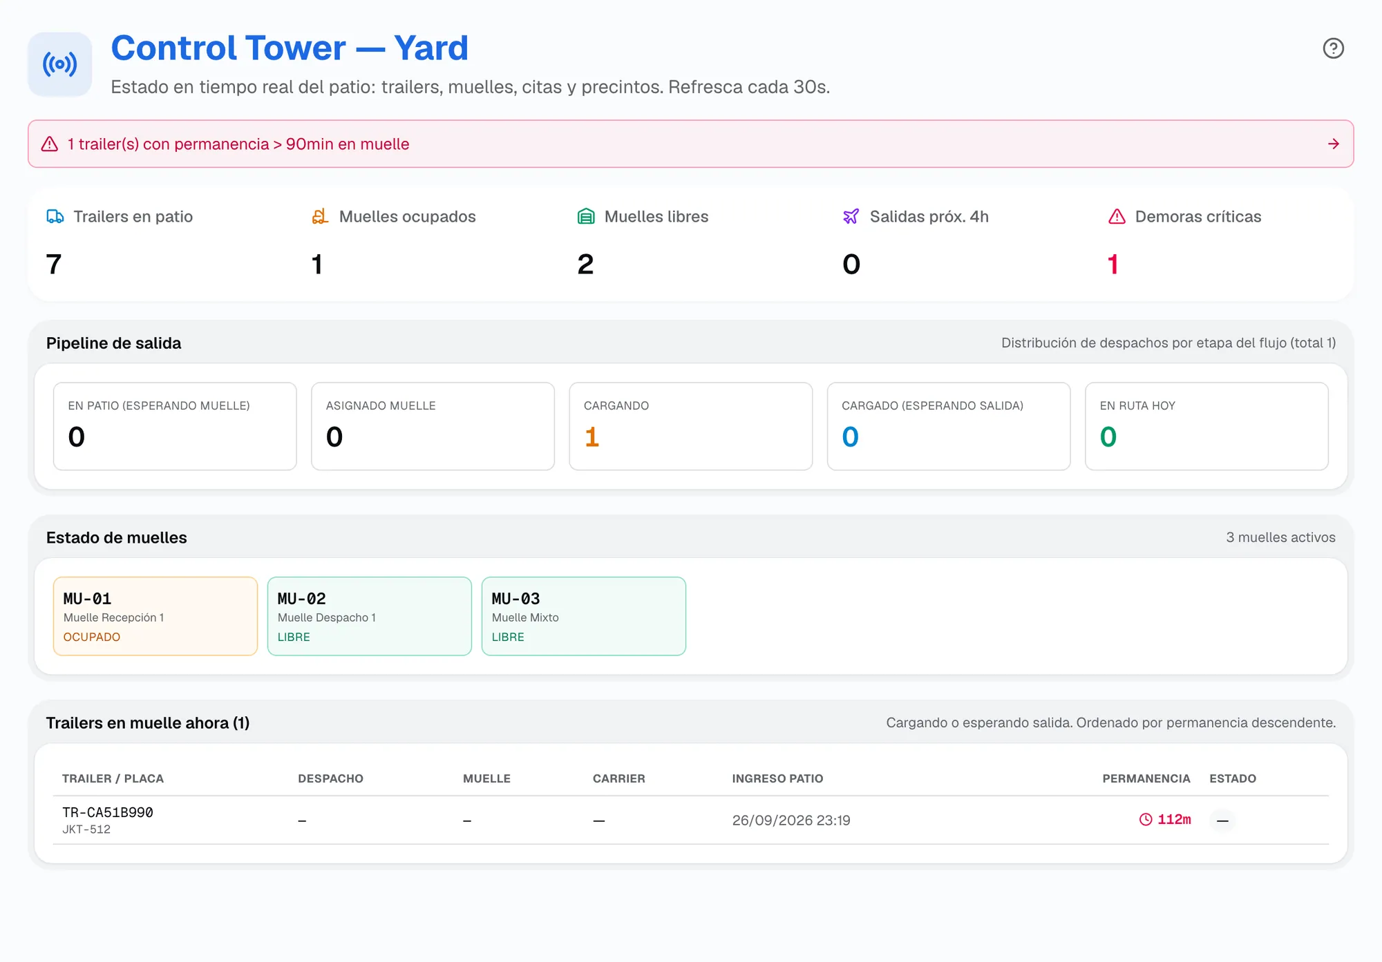Select the MU-01 Muelle Recepción 1 card
This screenshot has height=962, width=1382.
(155, 616)
